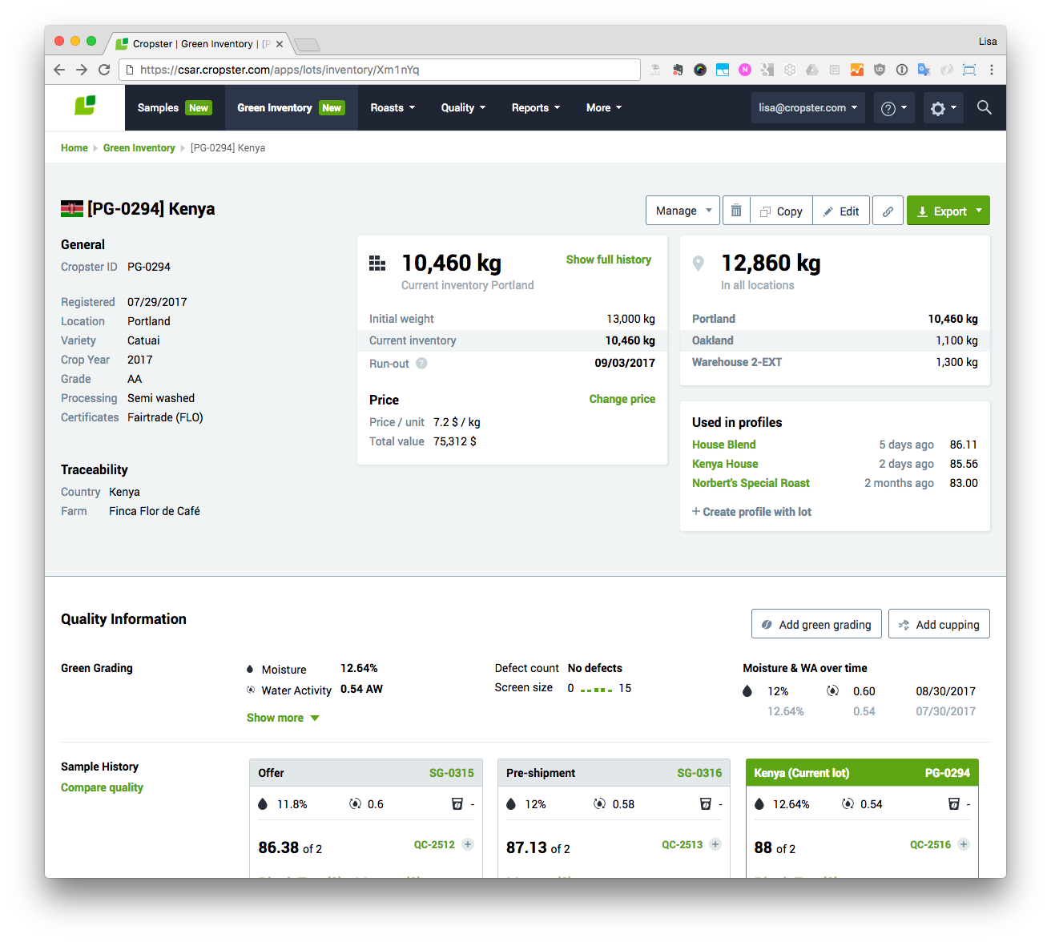Click the Portland location row
This screenshot has width=1051, height=942.
coord(835,319)
